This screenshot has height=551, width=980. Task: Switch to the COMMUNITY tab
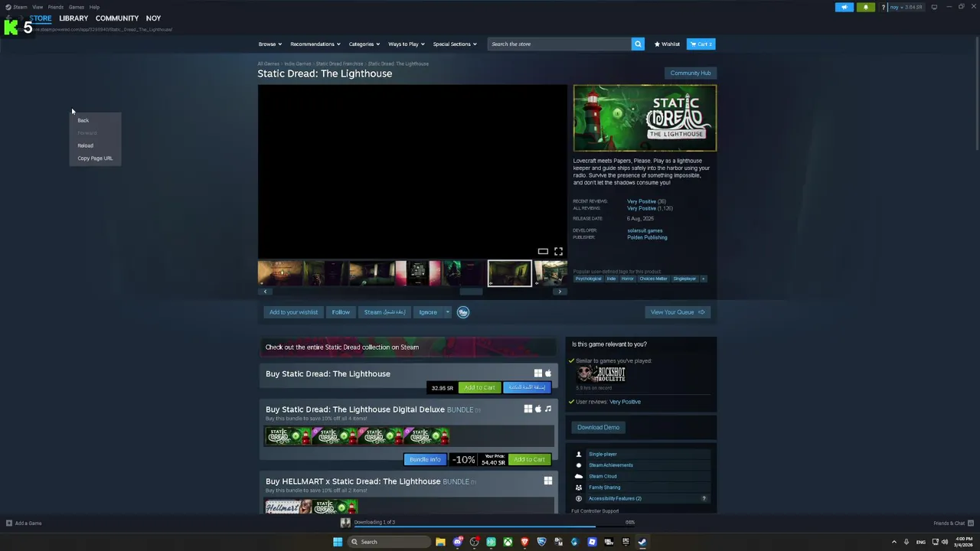click(117, 18)
